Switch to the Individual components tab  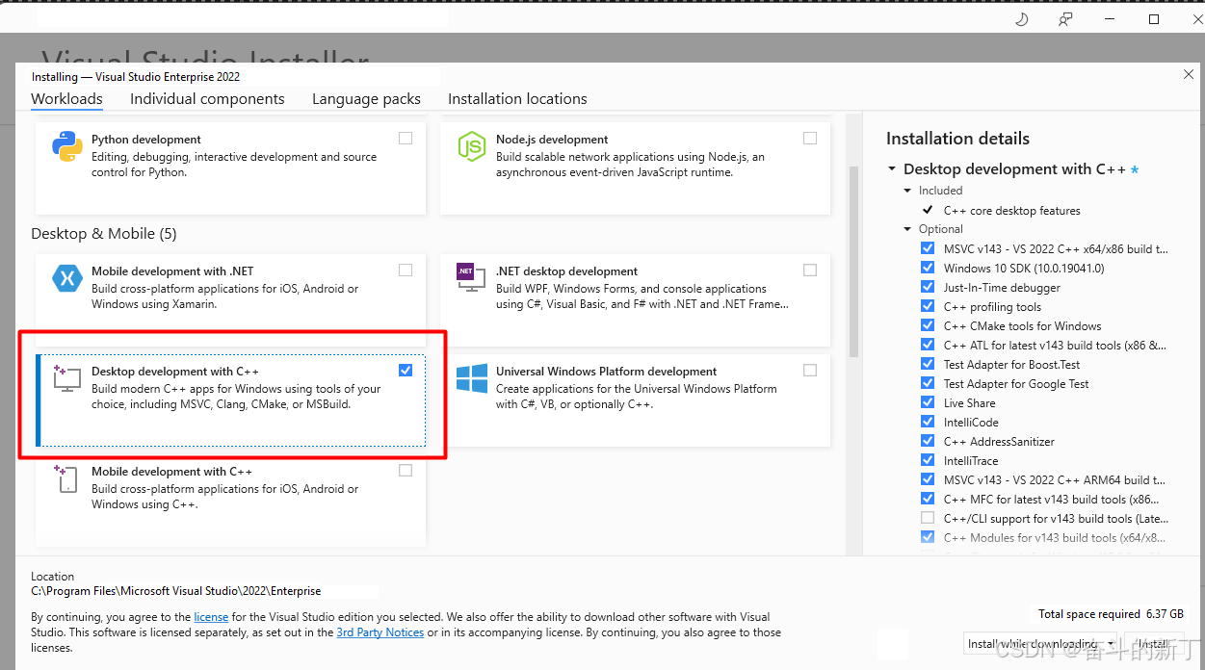point(207,99)
